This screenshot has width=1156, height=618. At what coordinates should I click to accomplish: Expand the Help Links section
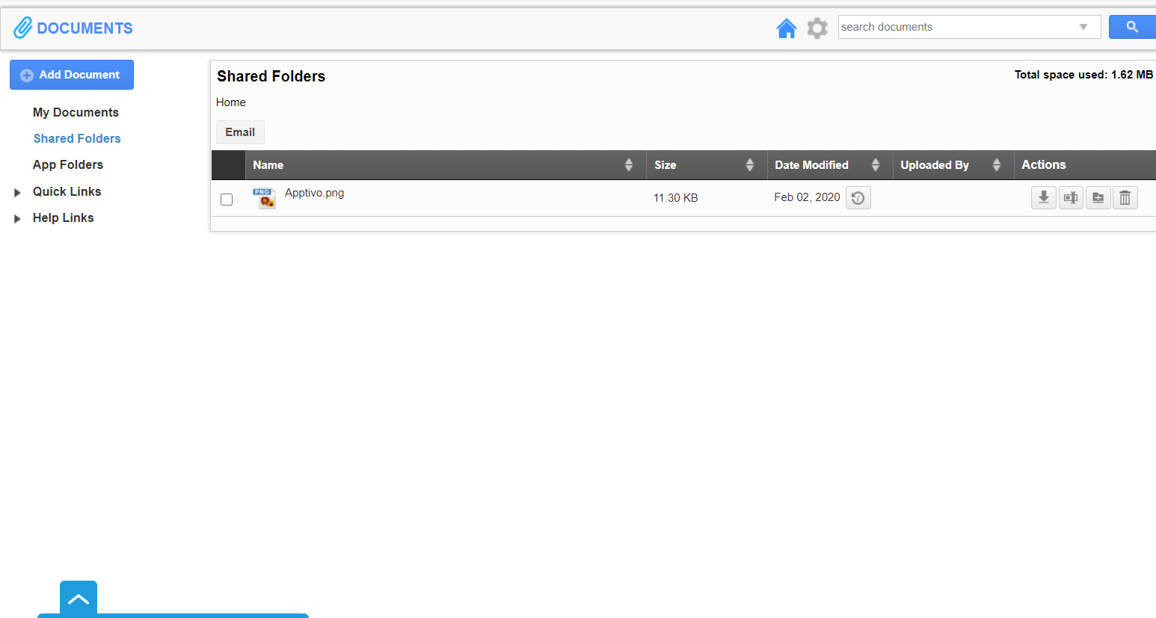17,217
